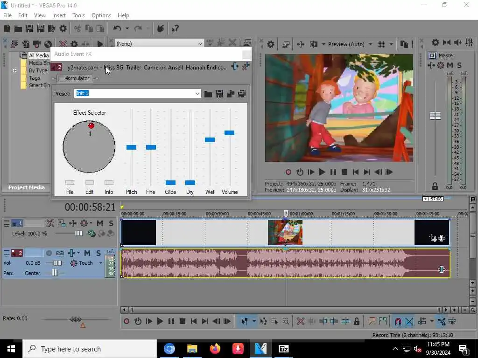Solo audio track 2
478x358 pixels.
[98, 253]
